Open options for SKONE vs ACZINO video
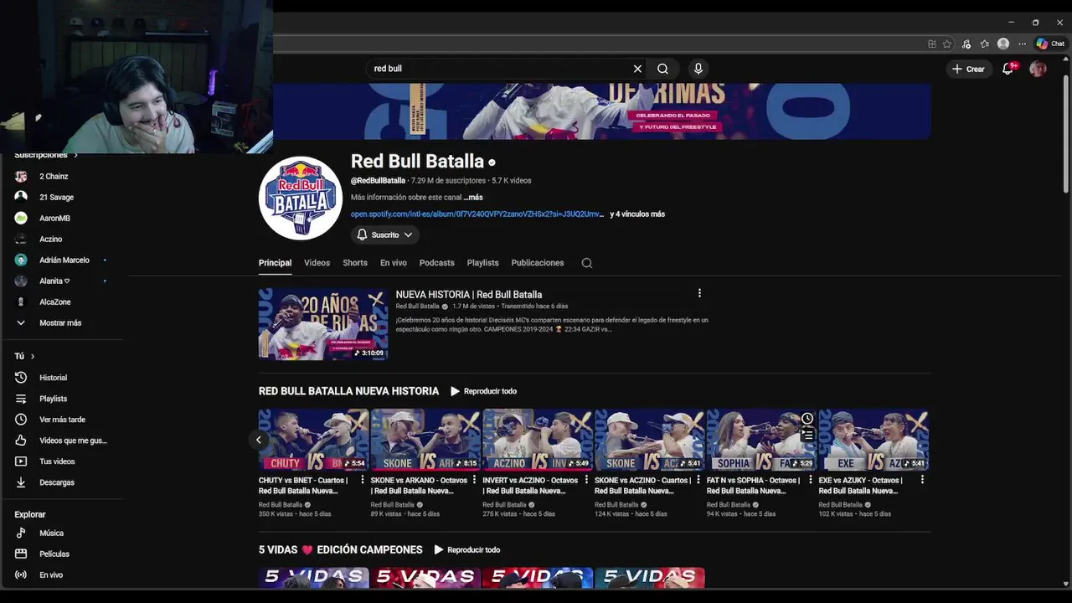Image resolution: width=1072 pixels, height=603 pixels. tap(698, 480)
